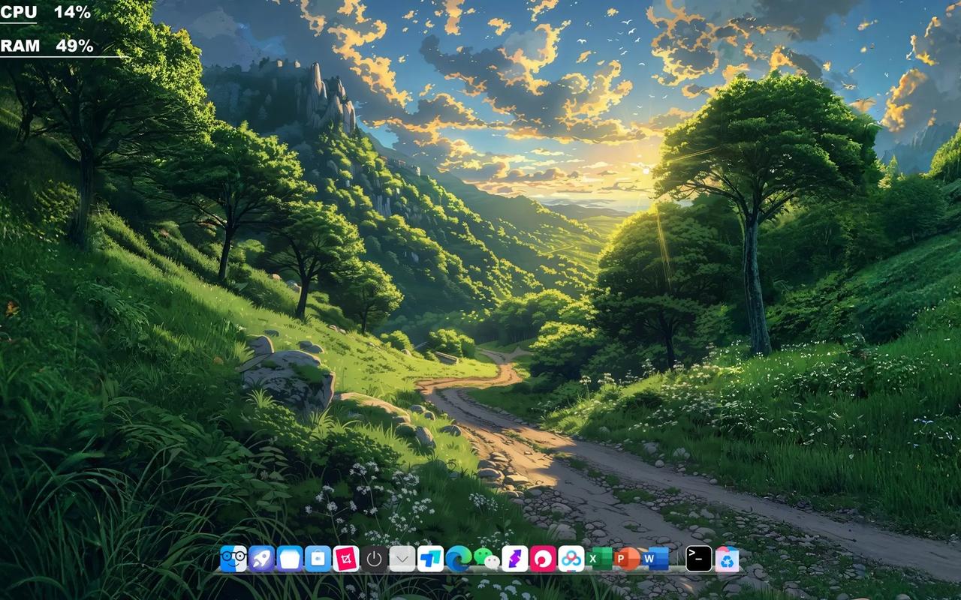Open the Terminal app
The image size is (961, 600).
pyautogui.click(x=698, y=559)
